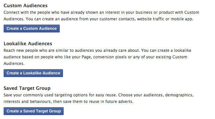
Task: Click the Create a Saved Target Group button
Action: click(33, 111)
